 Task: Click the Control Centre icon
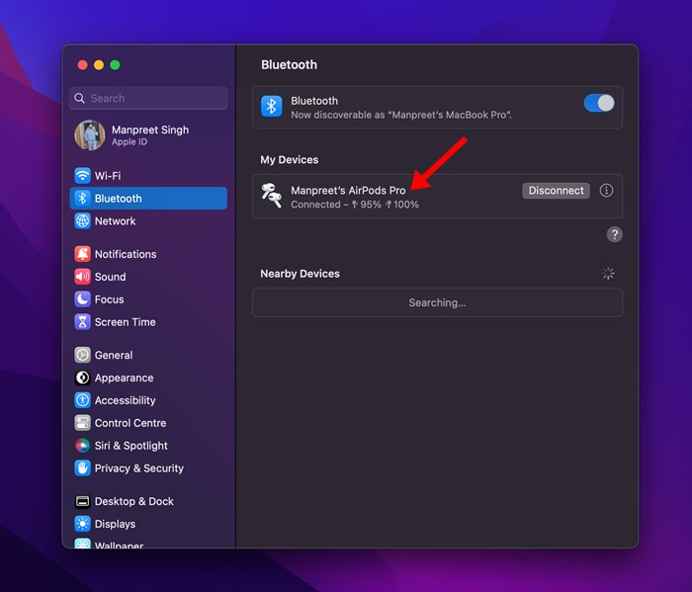[82, 423]
